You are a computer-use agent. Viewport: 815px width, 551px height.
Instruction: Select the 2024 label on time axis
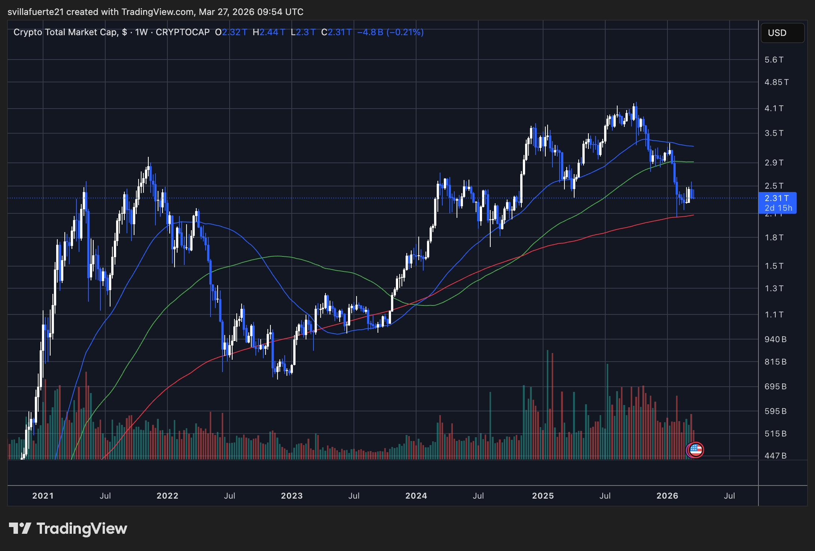(416, 496)
